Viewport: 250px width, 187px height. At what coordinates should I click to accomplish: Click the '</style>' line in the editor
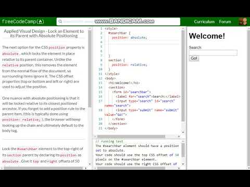(x=112, y=74)
